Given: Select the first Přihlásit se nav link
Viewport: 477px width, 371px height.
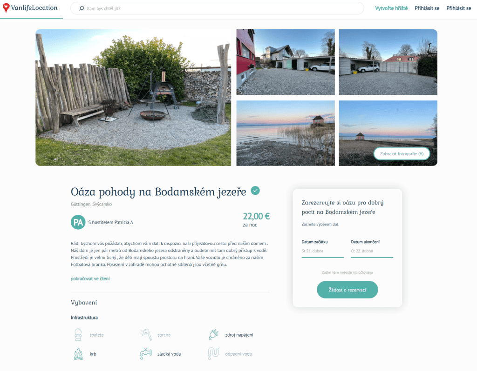Looking at the screenshot, I should pyautogui.click(x=427, y=8).
